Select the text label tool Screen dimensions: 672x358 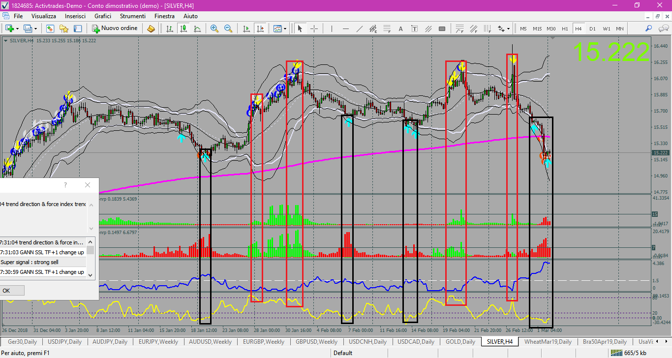pyautogui.click(x=414, y=29)
